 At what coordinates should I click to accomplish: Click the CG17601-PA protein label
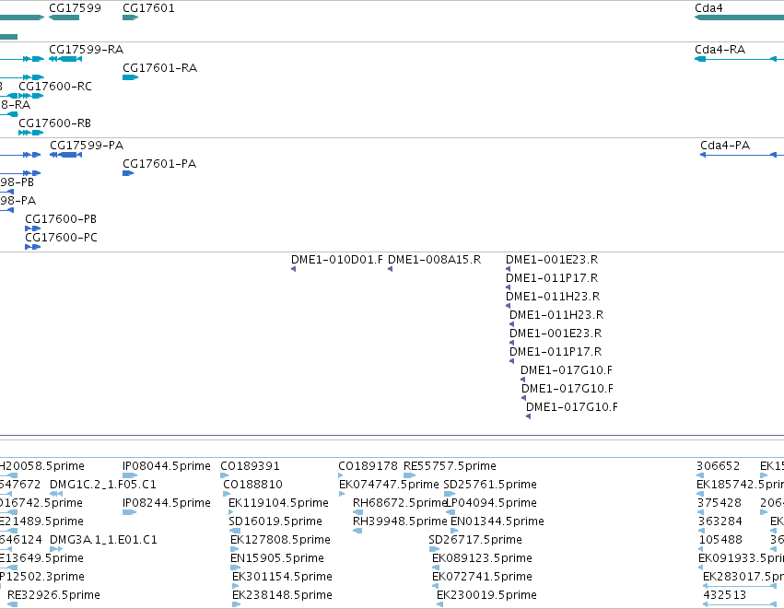(159, 164)
